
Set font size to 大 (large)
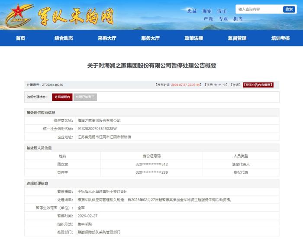[x=216, y=85]
